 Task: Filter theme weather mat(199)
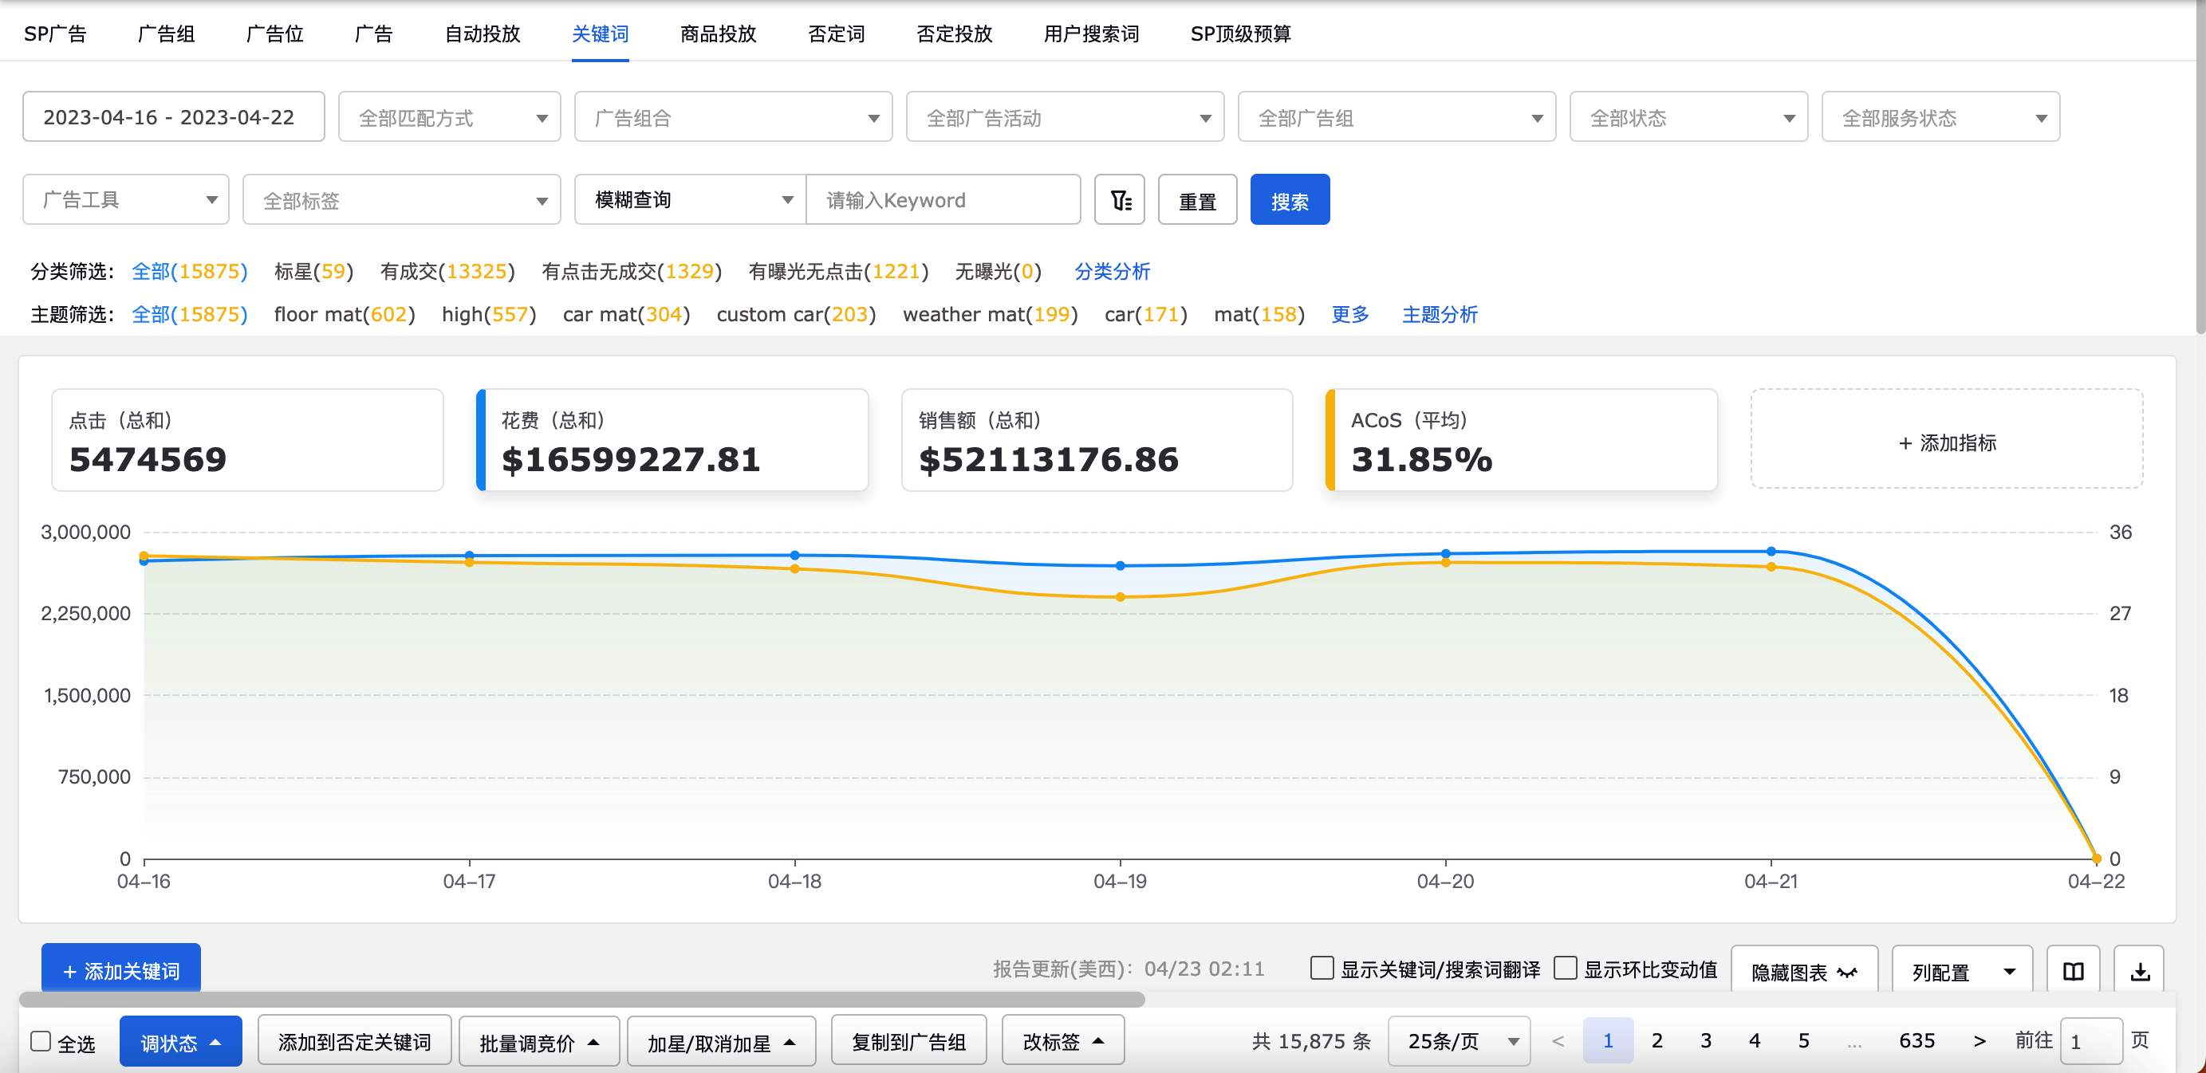[990, 314]
